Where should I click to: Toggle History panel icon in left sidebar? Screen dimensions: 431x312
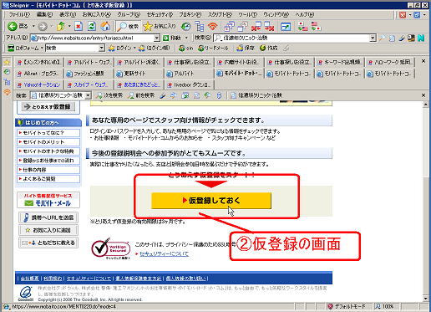(7, 72)
